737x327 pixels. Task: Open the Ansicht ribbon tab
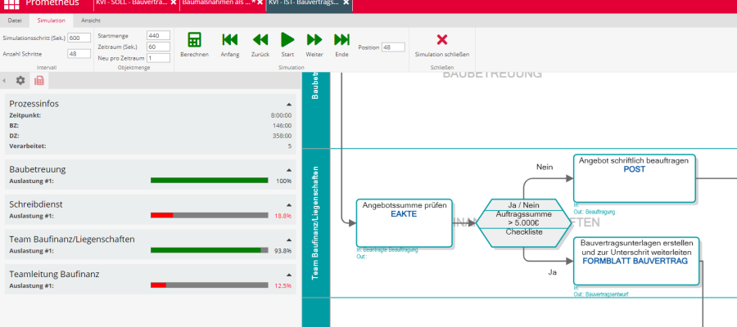(x=91, y=20)
